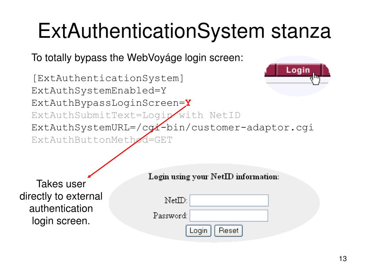Click the slide title "ExtAuthenticationSystem stanza"

[184, 31]
